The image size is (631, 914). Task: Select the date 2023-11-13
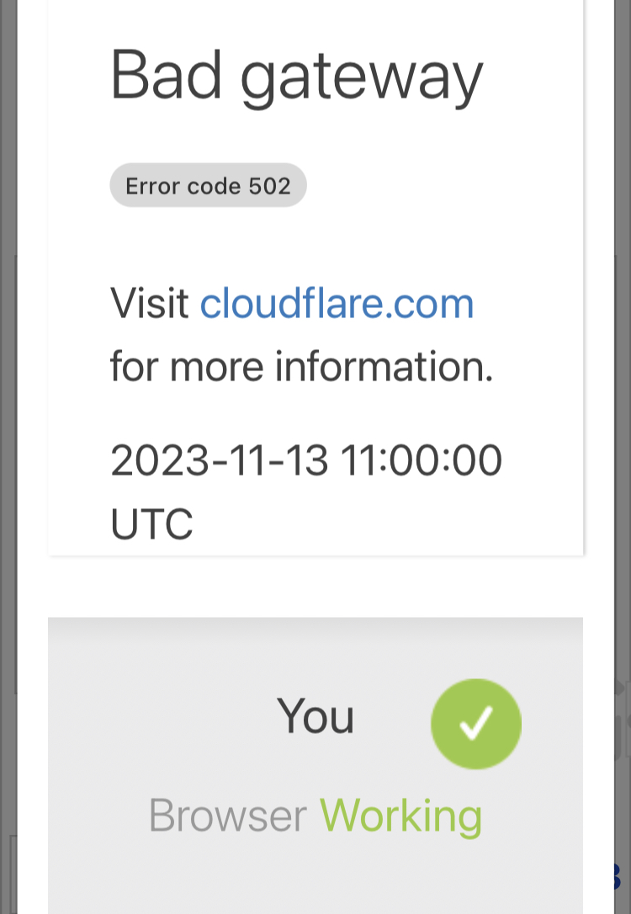click(219, 461)
